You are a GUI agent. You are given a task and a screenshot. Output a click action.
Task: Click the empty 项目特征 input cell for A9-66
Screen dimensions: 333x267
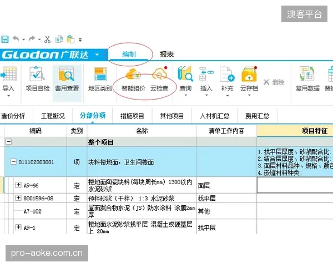click(295, 185)
